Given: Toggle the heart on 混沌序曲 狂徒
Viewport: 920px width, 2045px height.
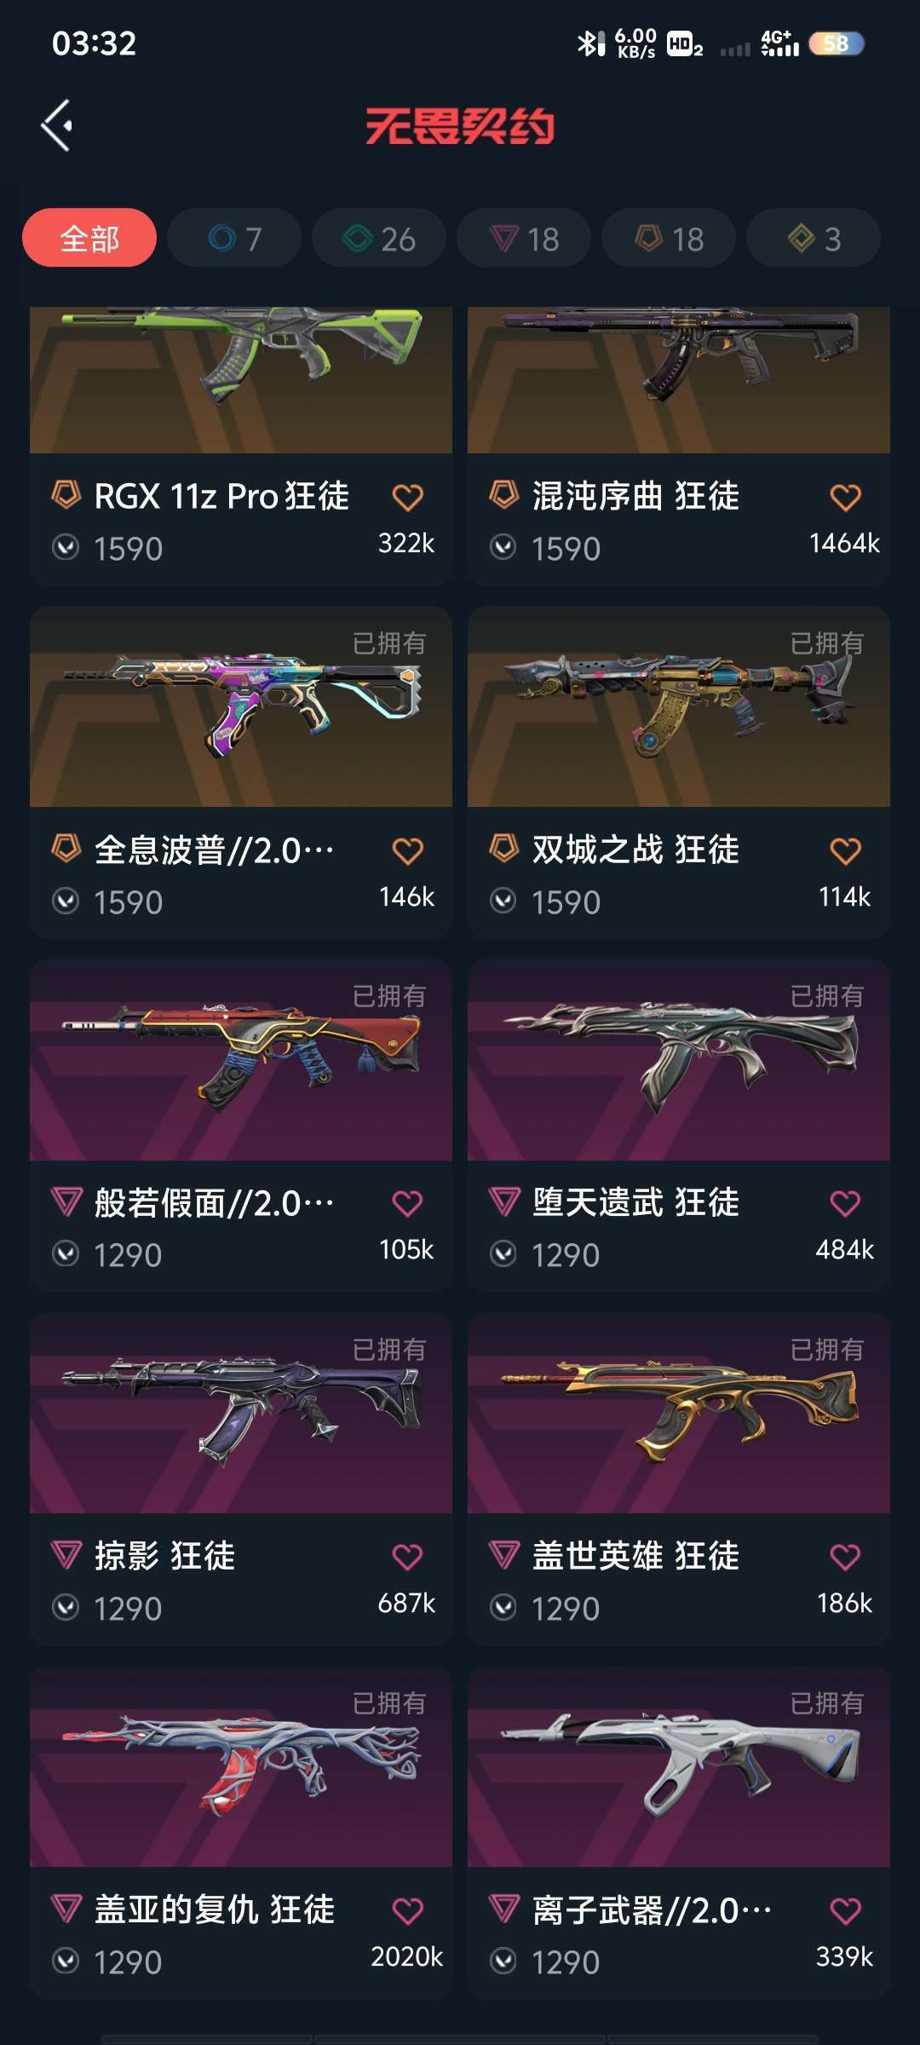Looking at the screenshot, I should click(845, 497).
